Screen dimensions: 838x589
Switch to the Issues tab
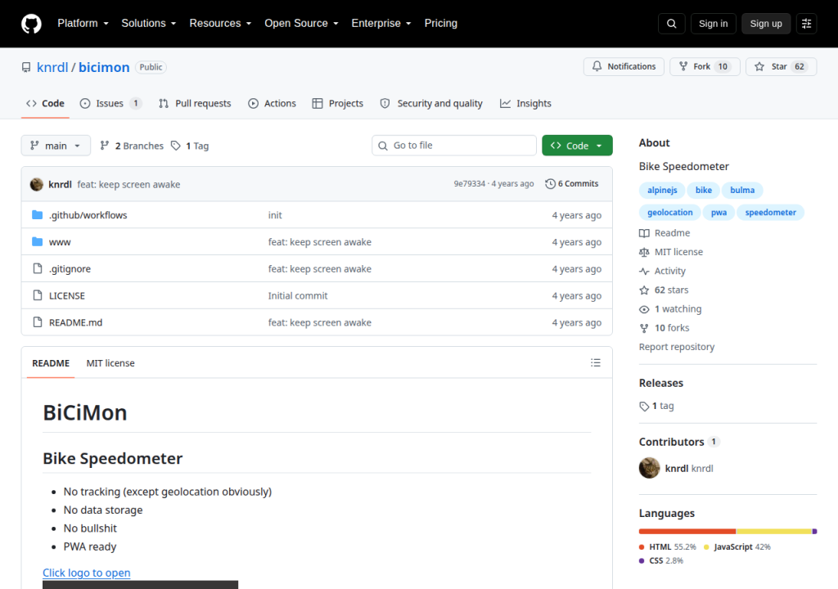click(x=110, y=103)
